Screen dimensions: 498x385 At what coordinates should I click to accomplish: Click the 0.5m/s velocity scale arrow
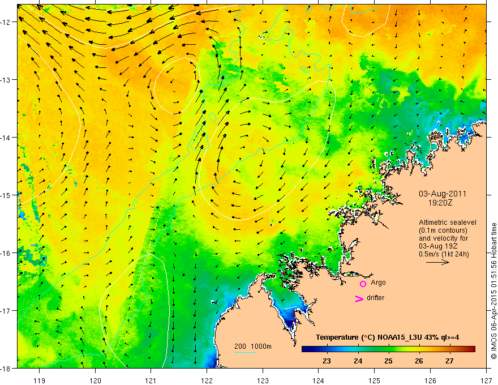[437, 262]
